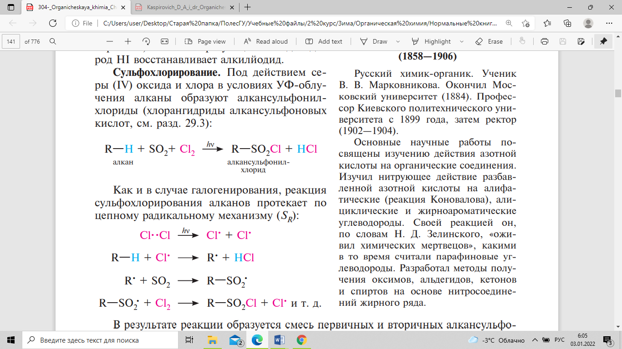Click the Save icon in the PDF toolbar
Viewport: 622px width, 349px height.
[563, 41]
